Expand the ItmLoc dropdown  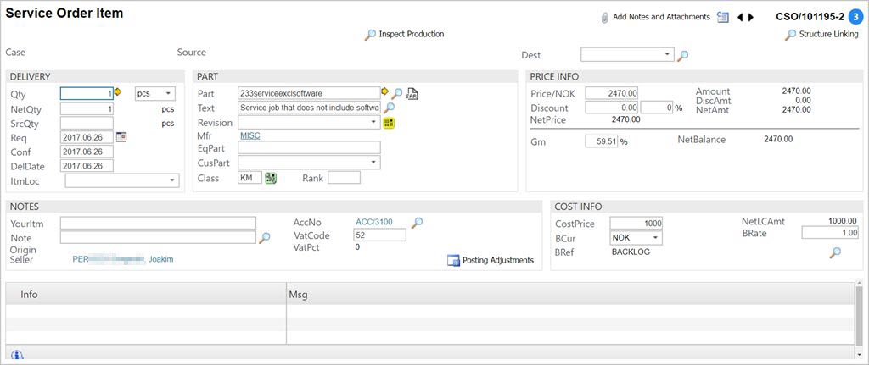(x=122, y=180)
